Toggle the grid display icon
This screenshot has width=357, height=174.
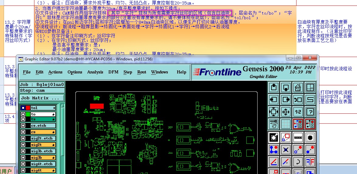[x=286, y=124]
